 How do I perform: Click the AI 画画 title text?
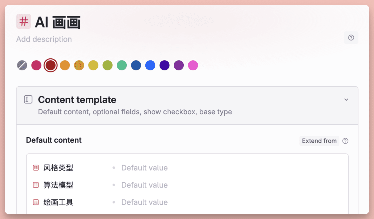58,22
